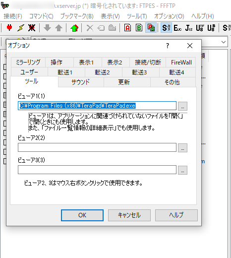Click the Rename toolbar icon
This screenshot has width=231, height=258.
tap(101, 28)
